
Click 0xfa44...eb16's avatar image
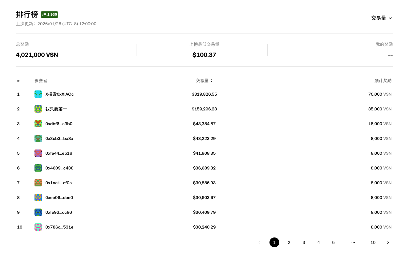click(38, 153)
